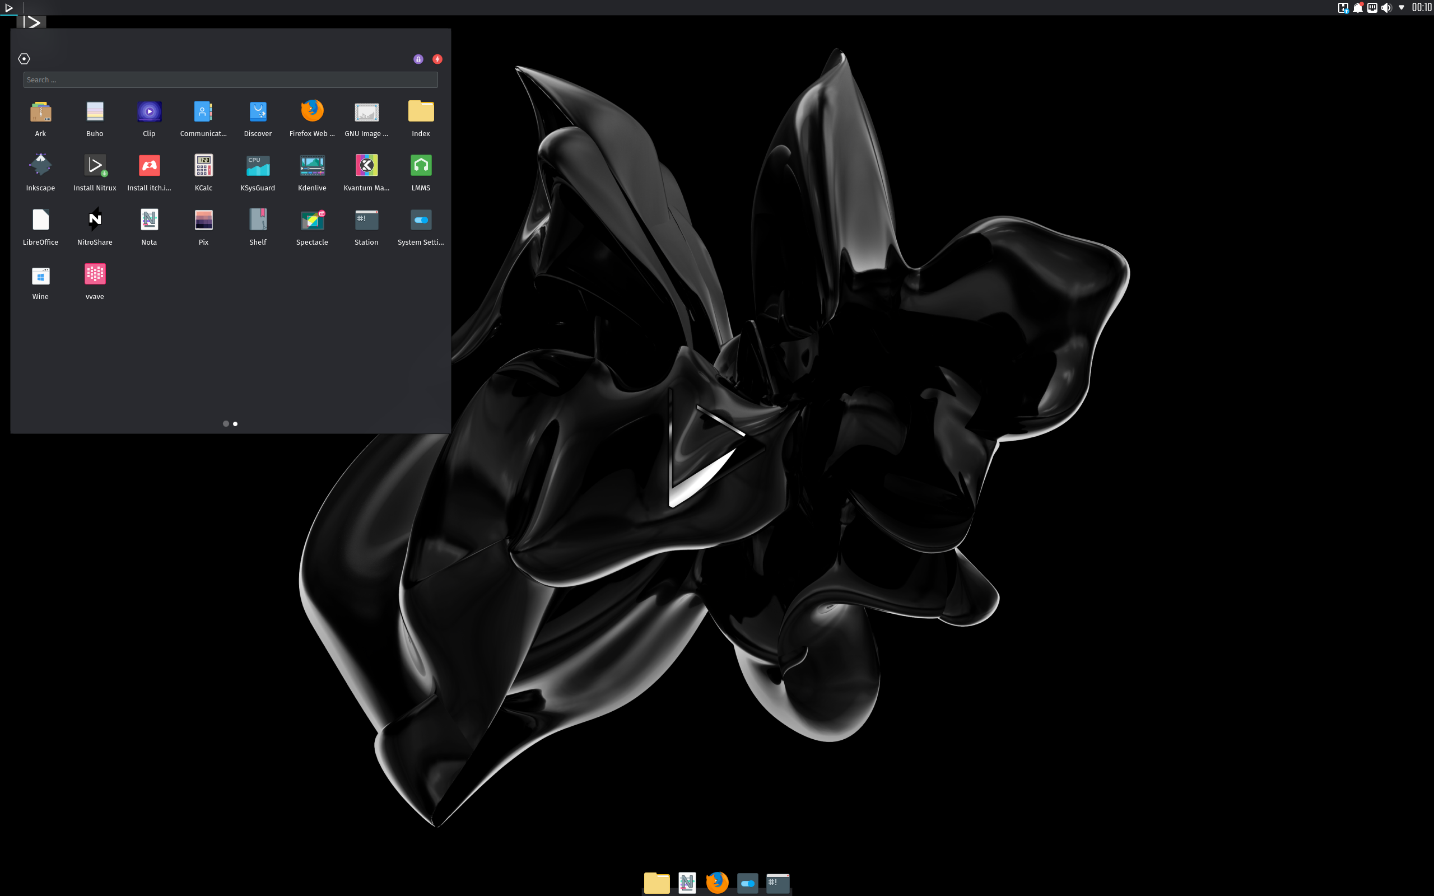This screenshot has width=1434, height=896.
Task: Open the Index folder icon in dock
Action: click(x=657, y=883)
